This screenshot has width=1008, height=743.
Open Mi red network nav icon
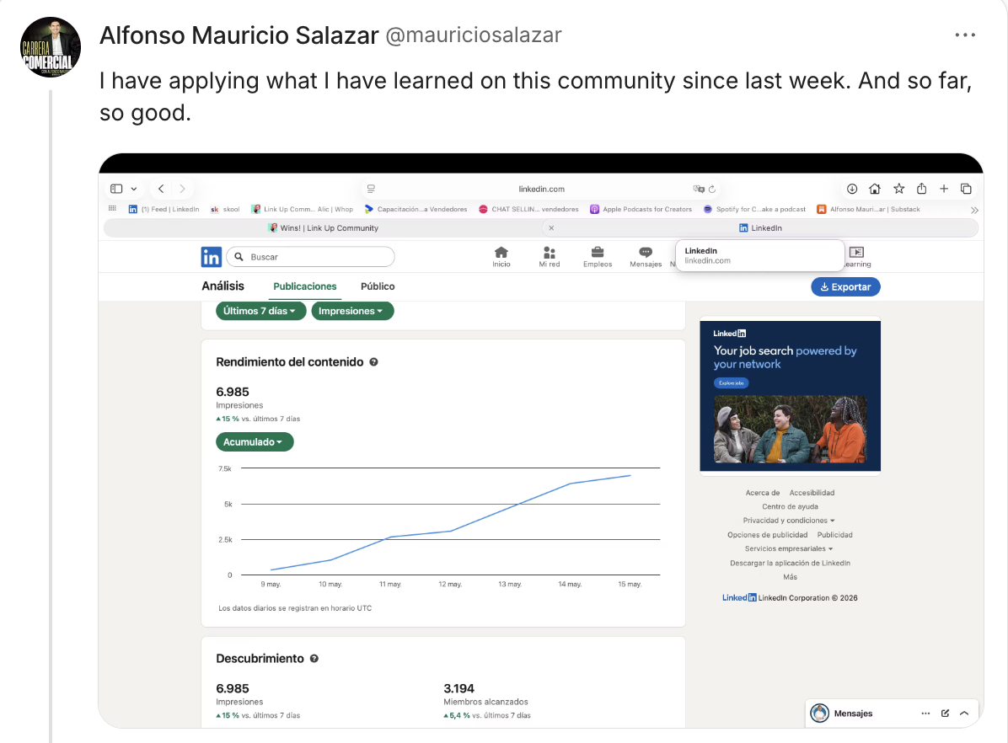pos(550,256)
